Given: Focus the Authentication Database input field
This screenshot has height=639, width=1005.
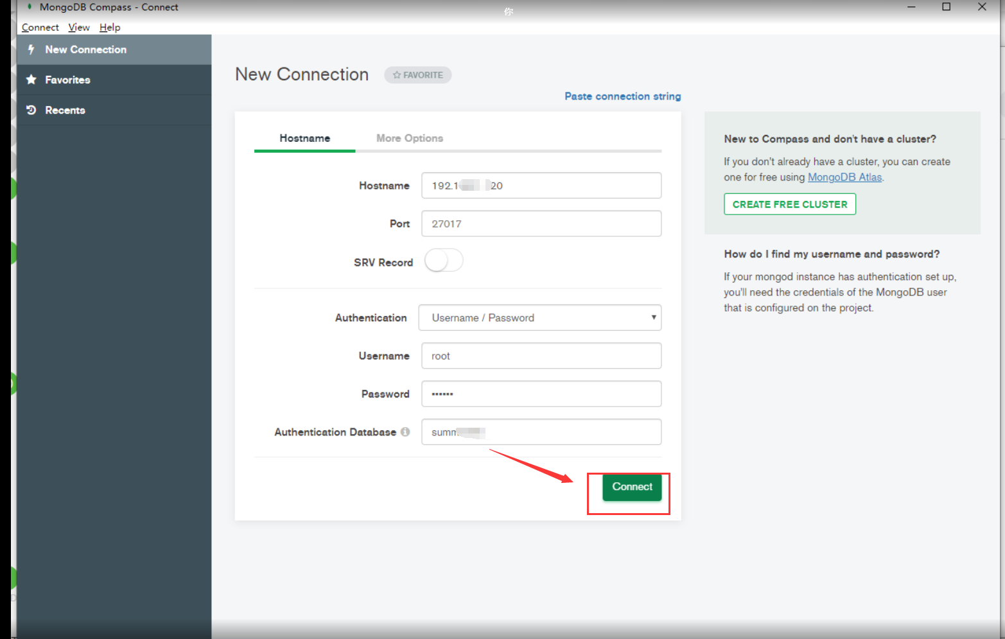Looking at the screenshot, I should [541, 432].
